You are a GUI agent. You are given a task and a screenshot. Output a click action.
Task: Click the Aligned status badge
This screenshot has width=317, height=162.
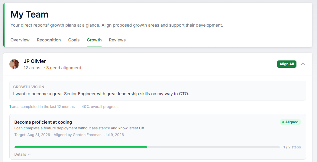tap(290, 122)
